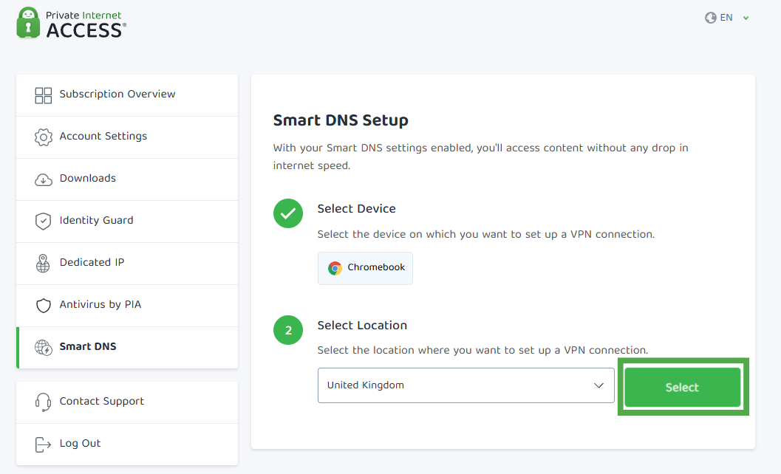Open Antivirus by PIA section

point(127,306)
